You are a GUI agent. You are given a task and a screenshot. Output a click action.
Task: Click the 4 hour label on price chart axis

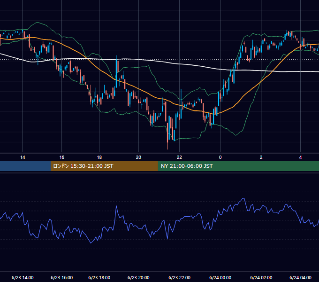[300, 157]
